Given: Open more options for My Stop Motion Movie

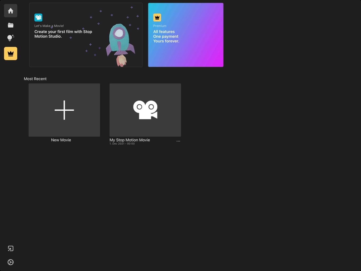Looking at the screenshot, I should [x=178, y=141].
